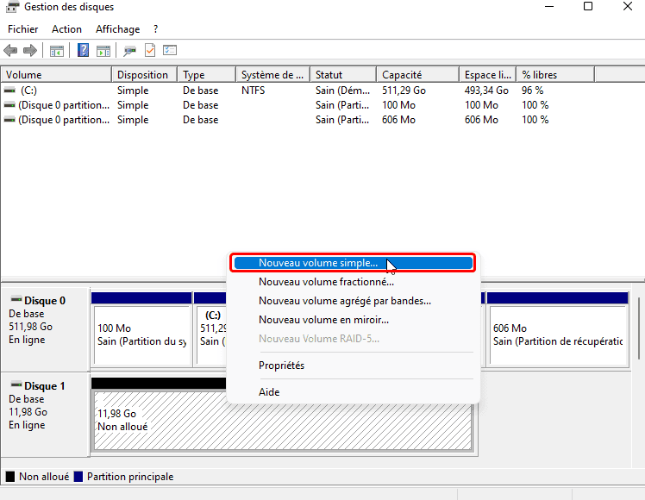Screen dimensions: 645x500
Task: Click the Disque 1 disk icon
Action: [16, 384]
